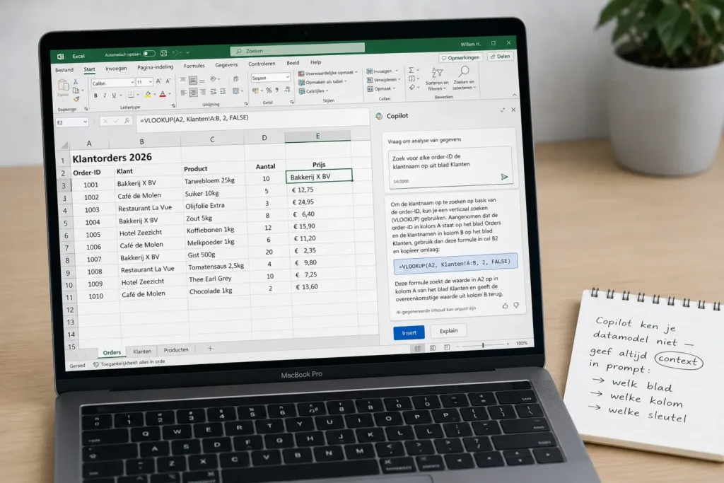This screenshot has width=724, height=483.
Task: Open the Beeld ribbon tab
Action: (x=293, y=63)
